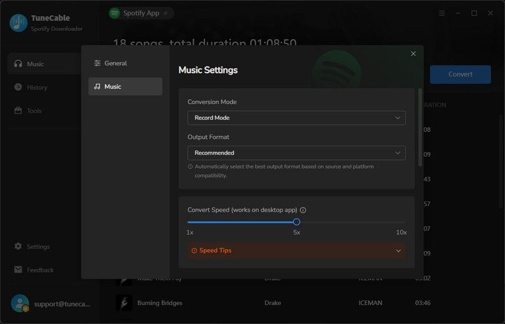
Task: Click the music note icon in settings tab
Action: (97, 86)
